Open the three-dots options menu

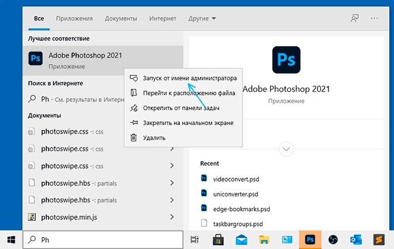(x=374, y=18)
